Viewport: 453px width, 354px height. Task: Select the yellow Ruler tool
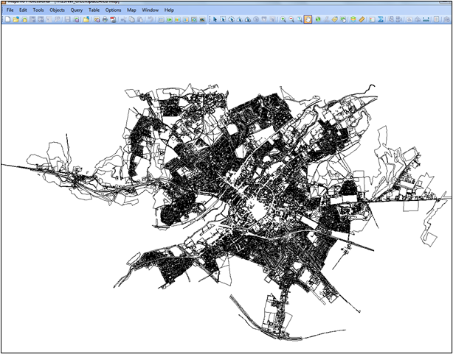click(x=362, y=20)
